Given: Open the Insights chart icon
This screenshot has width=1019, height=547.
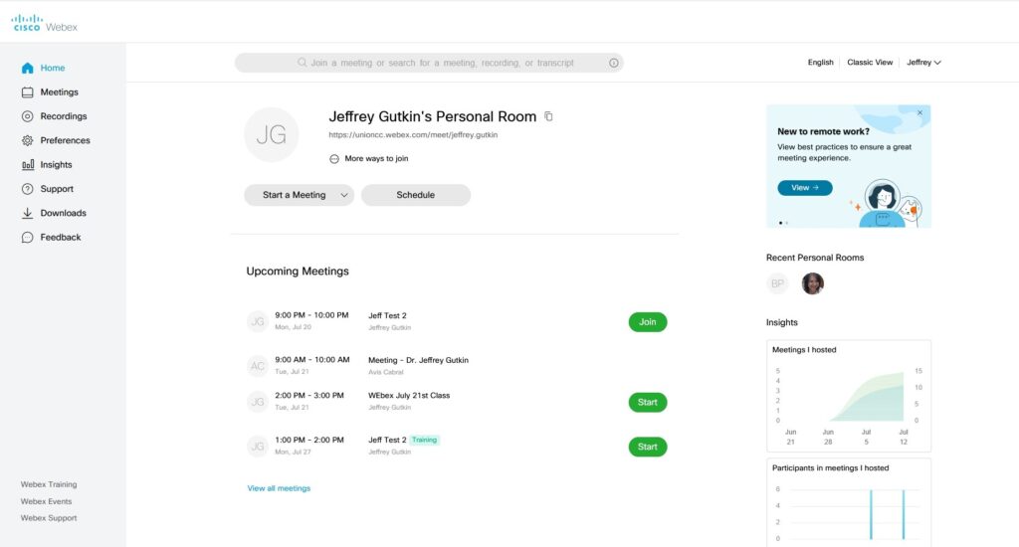Looking at the screenshot, I should pyautogui.click(x=27, y=165).
